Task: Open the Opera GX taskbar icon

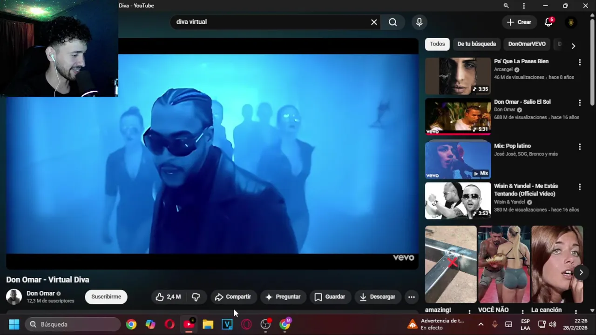Action: coord(246,324)
